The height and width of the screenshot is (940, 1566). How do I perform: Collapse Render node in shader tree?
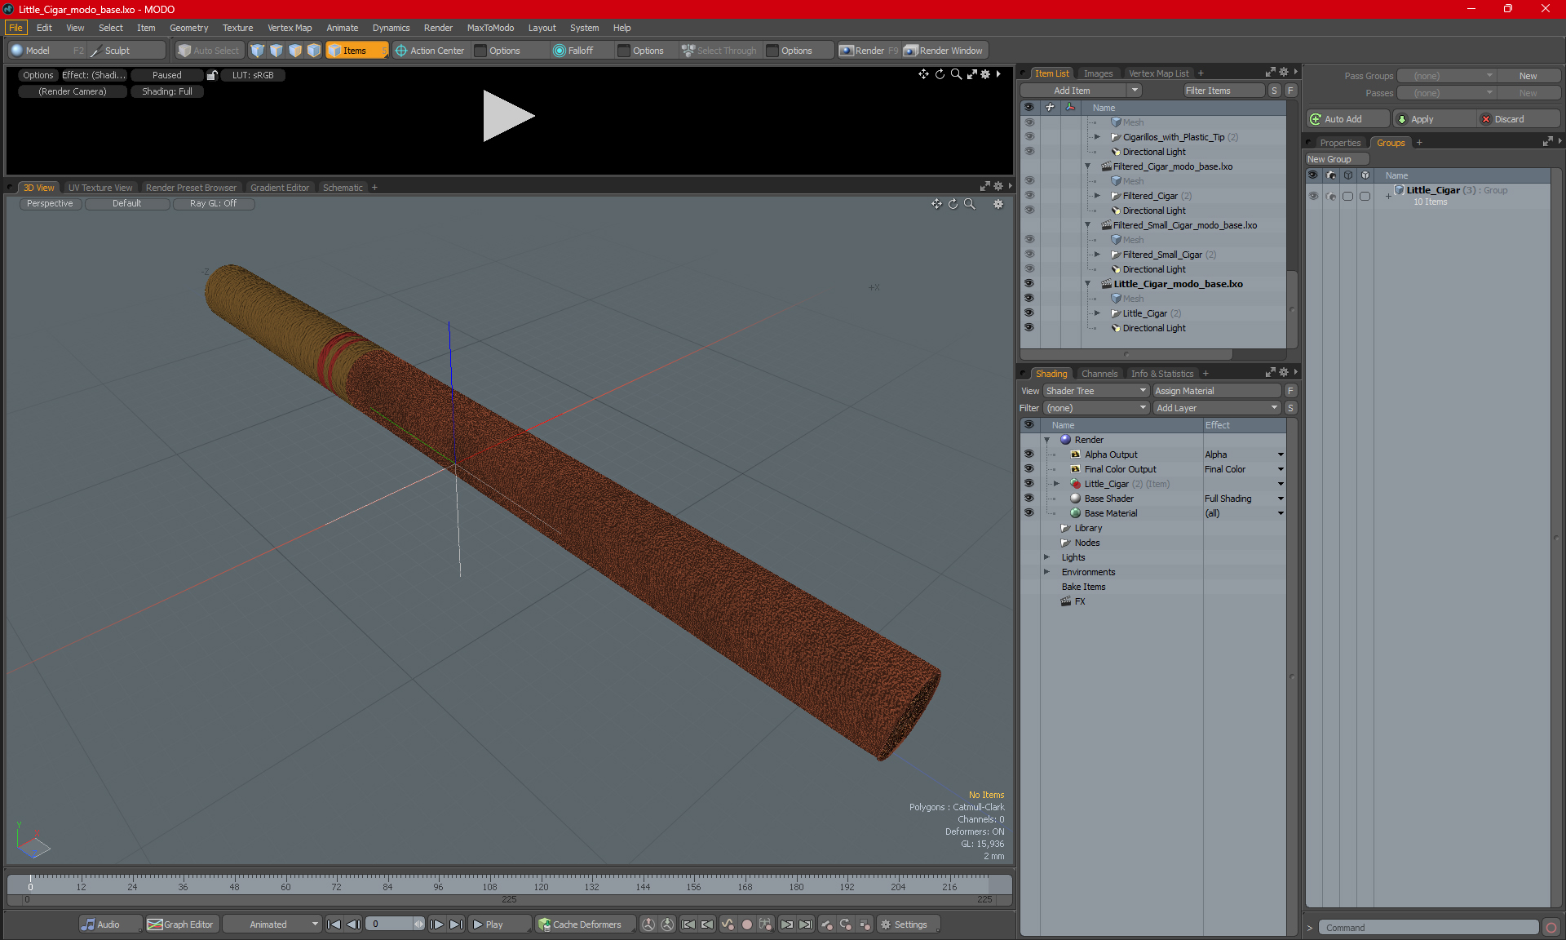(1047, 440)
